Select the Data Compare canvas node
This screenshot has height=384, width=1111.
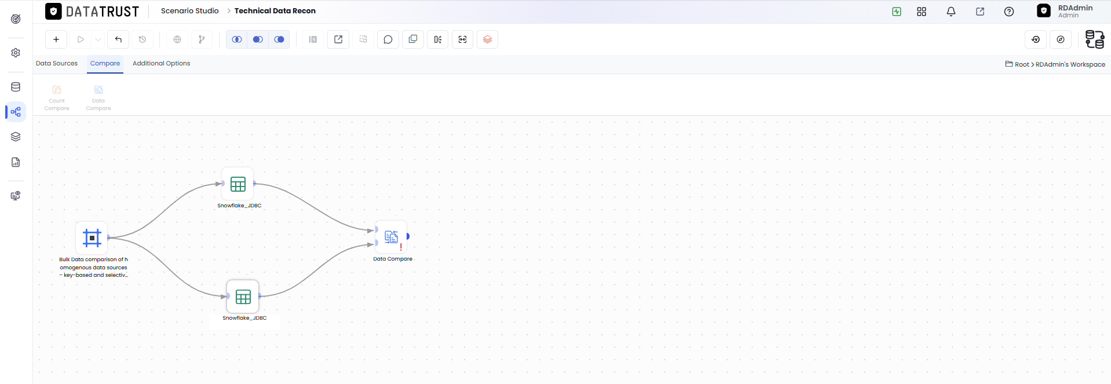pyautogui.click(x=392, y=237)
